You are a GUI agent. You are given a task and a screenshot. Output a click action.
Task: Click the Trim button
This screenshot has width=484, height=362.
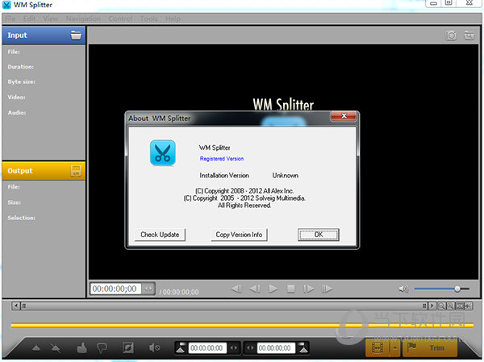pyautogui.click(x=430, y=348)
